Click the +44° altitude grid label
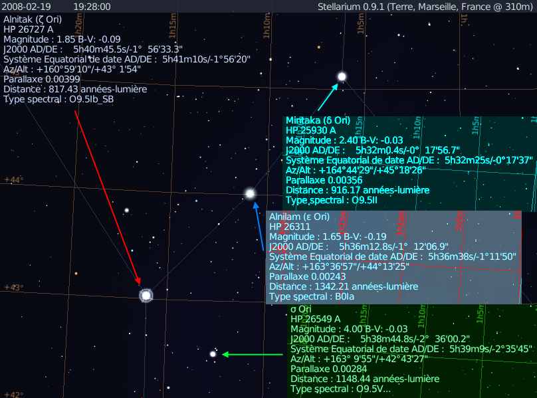Viewport: 537px width, 398px height. 13,180
